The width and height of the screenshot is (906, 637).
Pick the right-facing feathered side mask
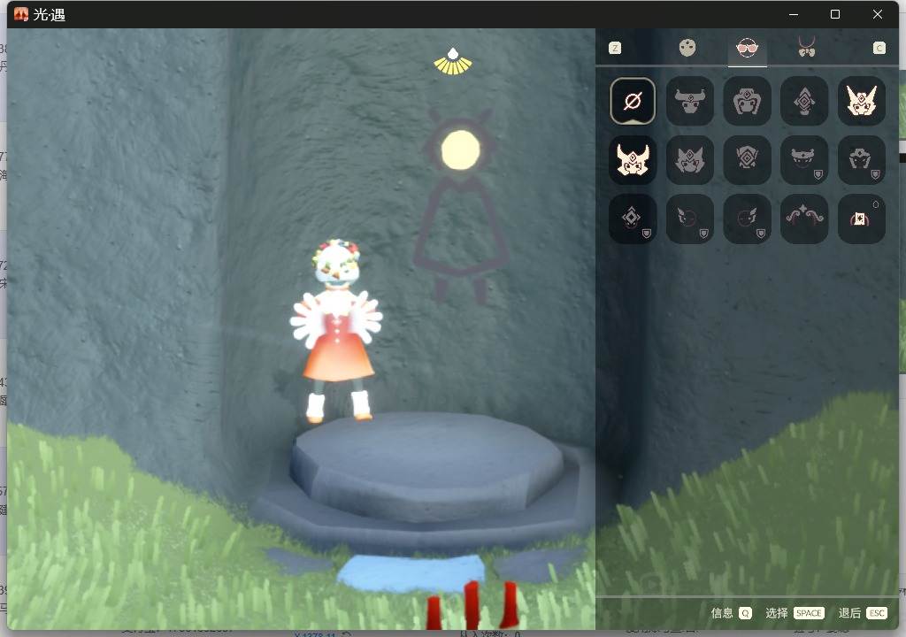tap(747, 219)
